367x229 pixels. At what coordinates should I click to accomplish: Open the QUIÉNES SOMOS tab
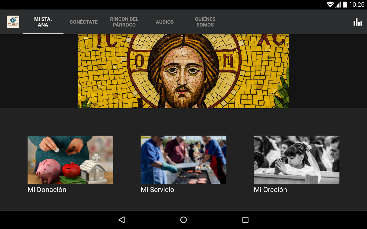[205, 22]
